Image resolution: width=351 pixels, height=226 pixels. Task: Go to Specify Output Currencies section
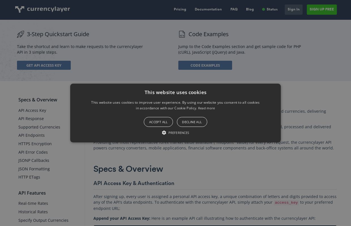(x=43, y=220)
